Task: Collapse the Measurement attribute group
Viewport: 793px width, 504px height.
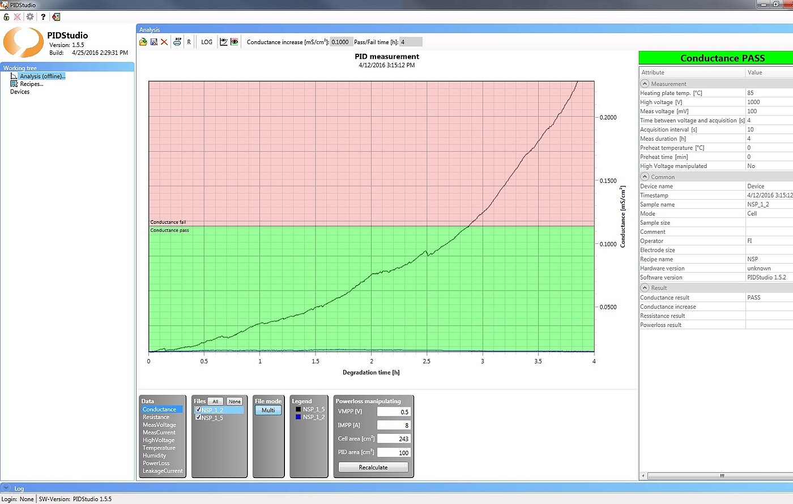Action: (x=645, y=84)
